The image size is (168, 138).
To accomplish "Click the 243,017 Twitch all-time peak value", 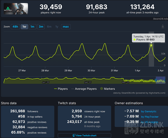I will pos(74,122).
